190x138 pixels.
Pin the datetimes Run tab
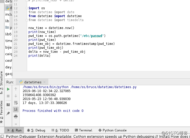tap(8, 113)
